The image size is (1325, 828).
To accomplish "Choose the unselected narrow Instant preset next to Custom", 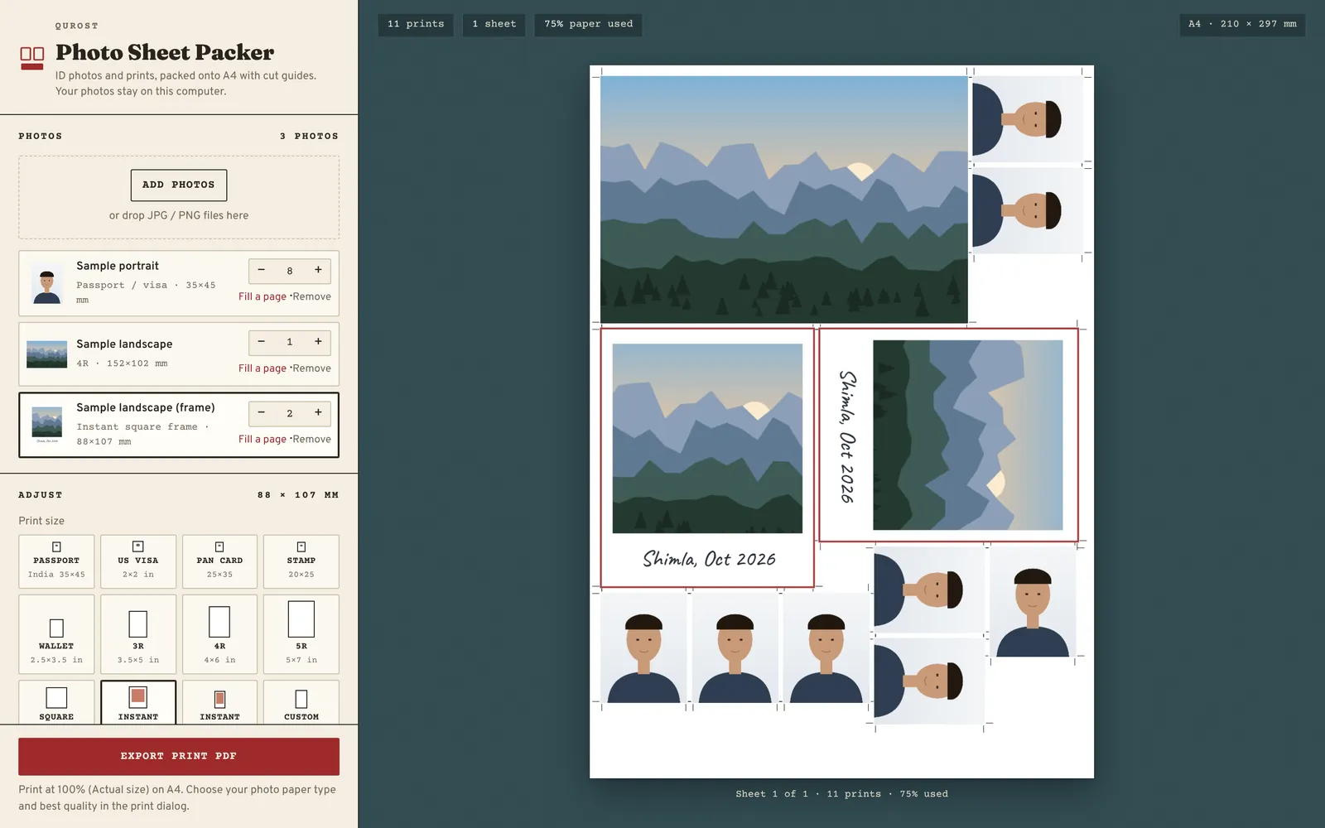I will (219, 702).
